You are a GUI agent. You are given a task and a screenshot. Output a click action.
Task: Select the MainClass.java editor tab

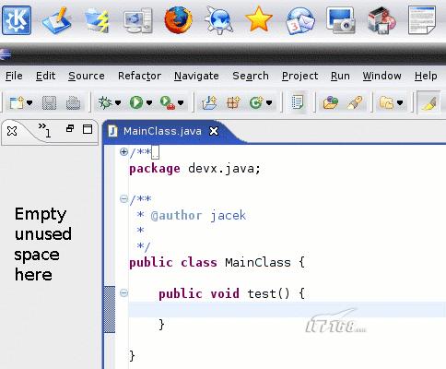162,131
